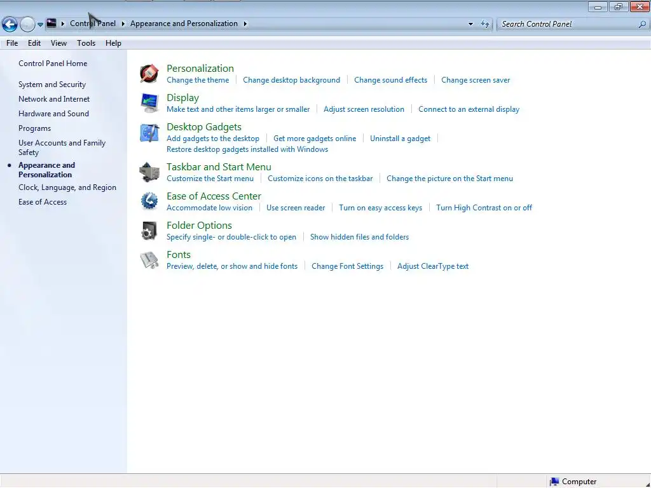Click the refresh icon in the address bar
The width and height of the screenshot is (651, 488).
(485, 24)
